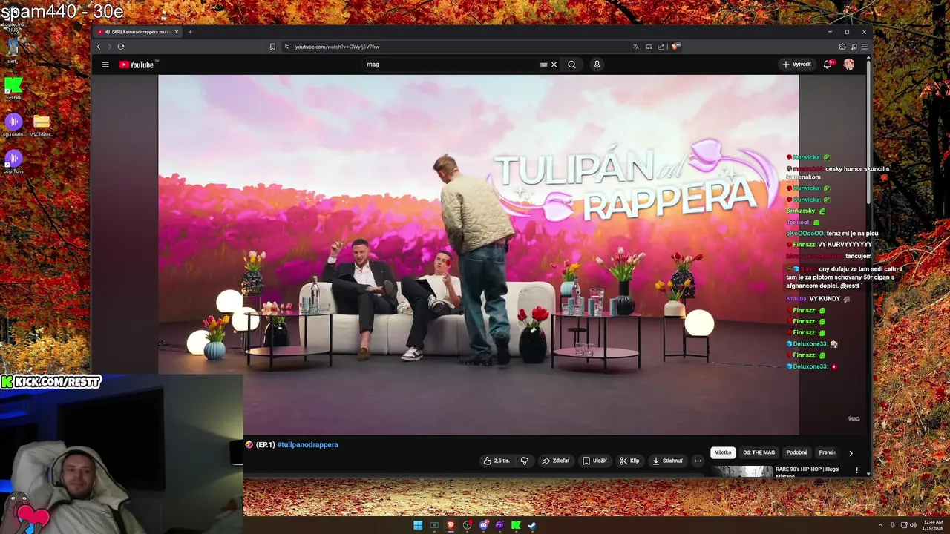Go to the YouTube home logo

tap(136, 65)
